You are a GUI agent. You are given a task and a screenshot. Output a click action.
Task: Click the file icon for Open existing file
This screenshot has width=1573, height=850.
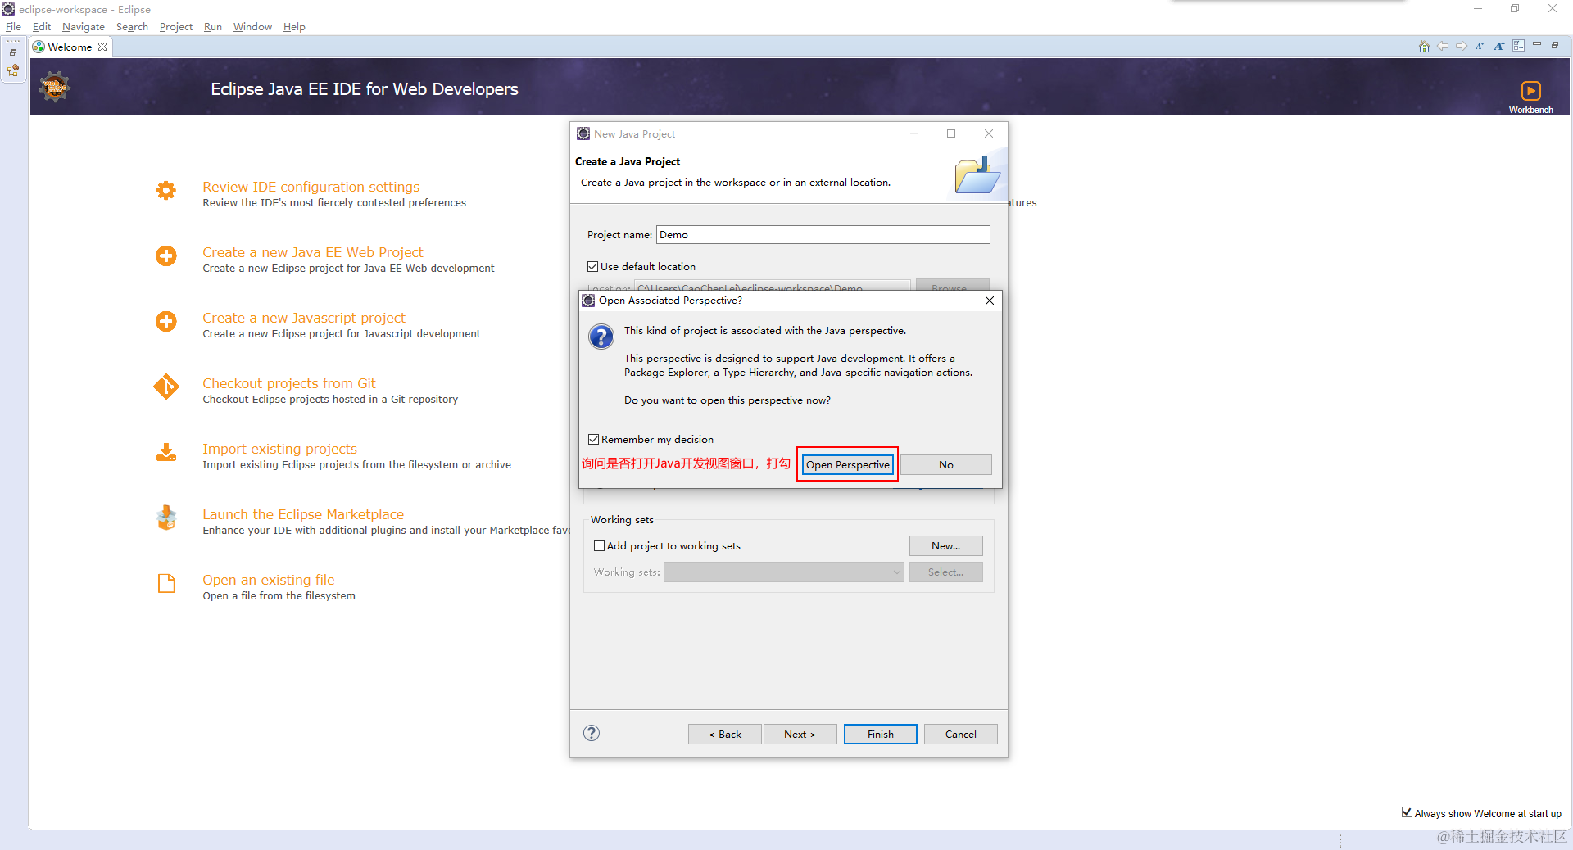point(166,583)
